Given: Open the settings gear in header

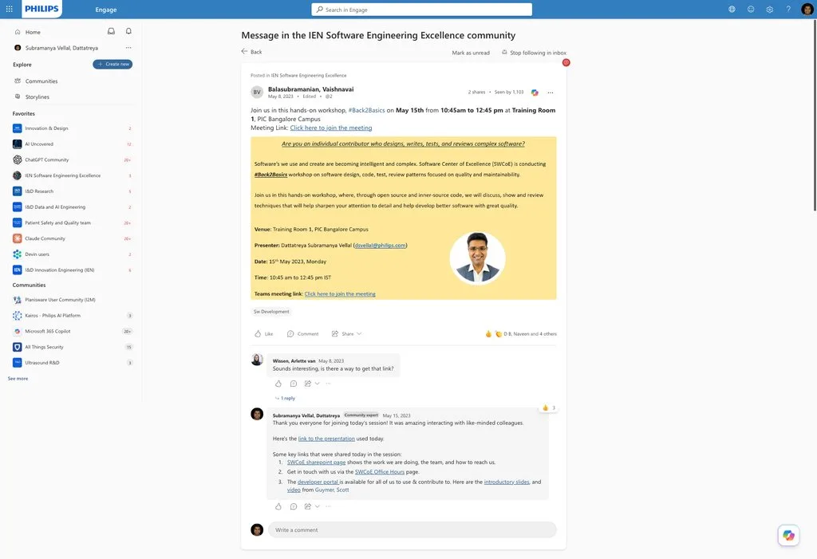Looking at the screenshot, I should click(770, 10).
